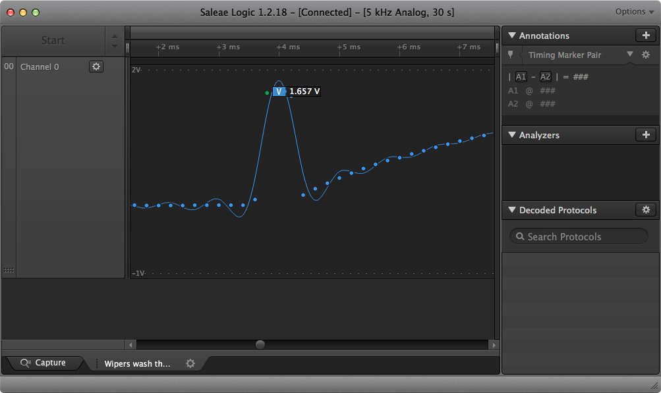Viewport: 661px width, 393px height.
Task: Select the A2 timing marker
Action: 545,77
